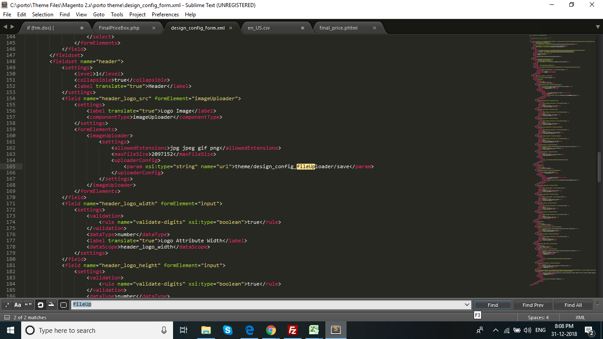Open the search history dropdown

pyautogui.click(x=467, y=305)
